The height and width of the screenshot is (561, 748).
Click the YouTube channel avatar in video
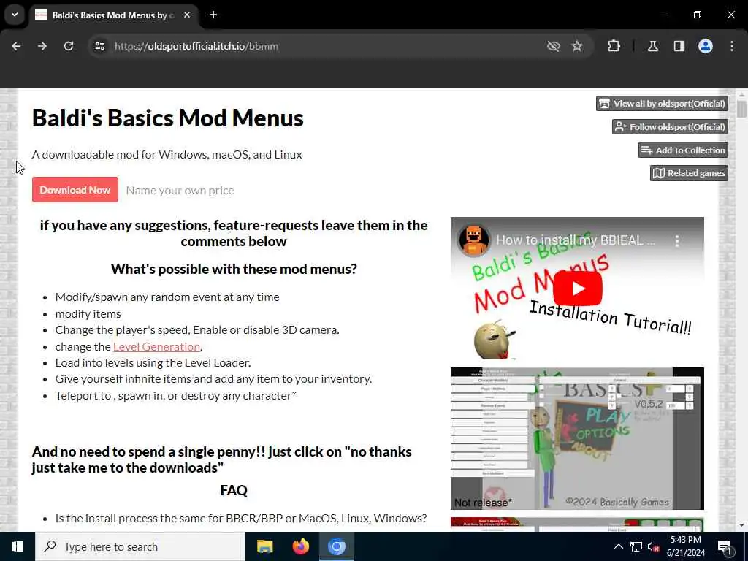click(473, 240)
